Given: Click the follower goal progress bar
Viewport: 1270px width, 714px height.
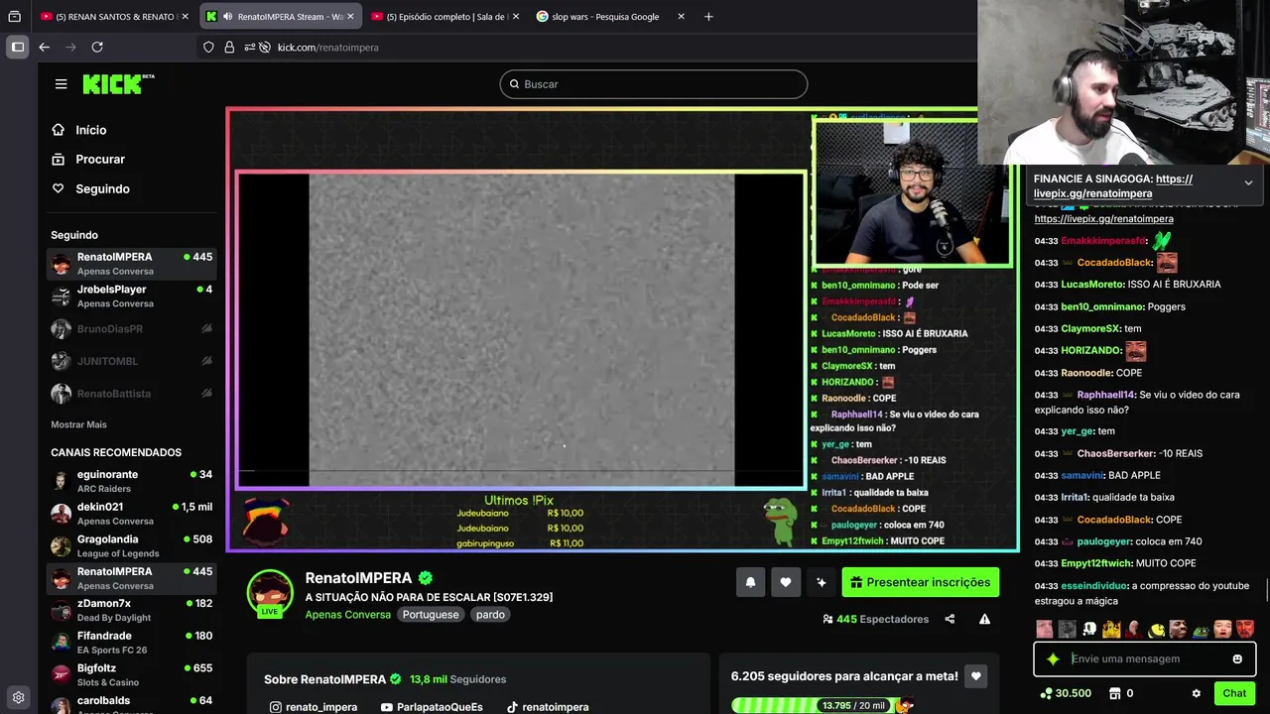Looking at the screenshot, I should click(x=822, y=705).
